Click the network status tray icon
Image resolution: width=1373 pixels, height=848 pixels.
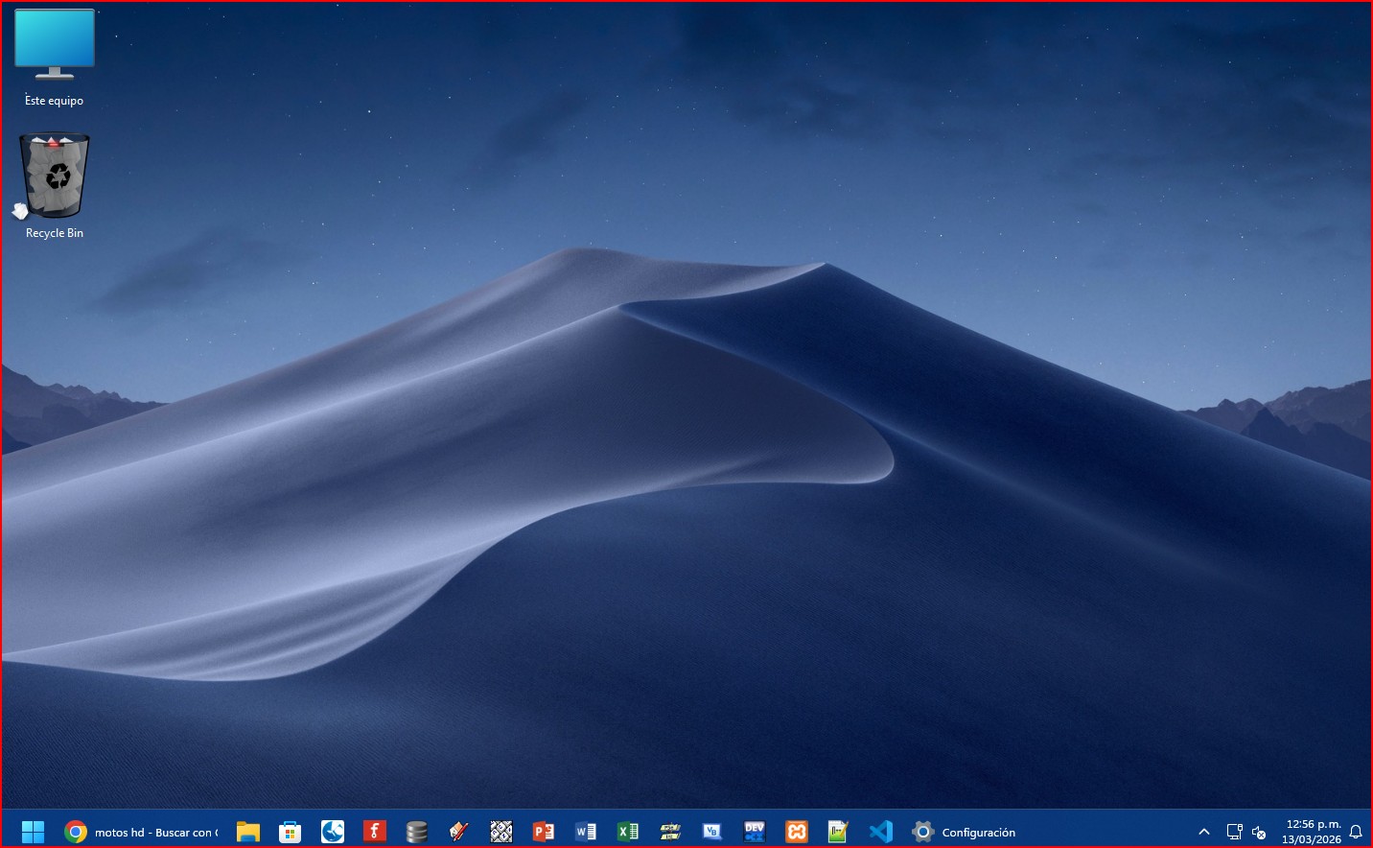click(x=1235, y=832)
